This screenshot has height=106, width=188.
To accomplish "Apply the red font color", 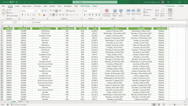I will pos(44,15).
